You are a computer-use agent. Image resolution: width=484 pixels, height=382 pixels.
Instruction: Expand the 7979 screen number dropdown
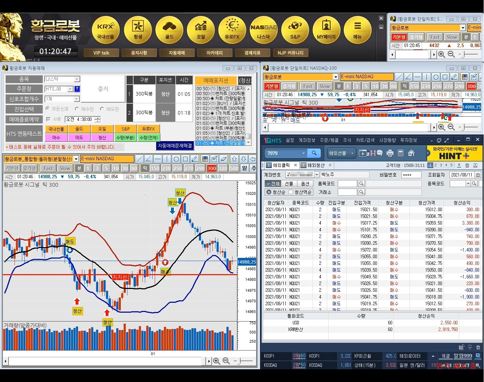click(x=303, y=153)
